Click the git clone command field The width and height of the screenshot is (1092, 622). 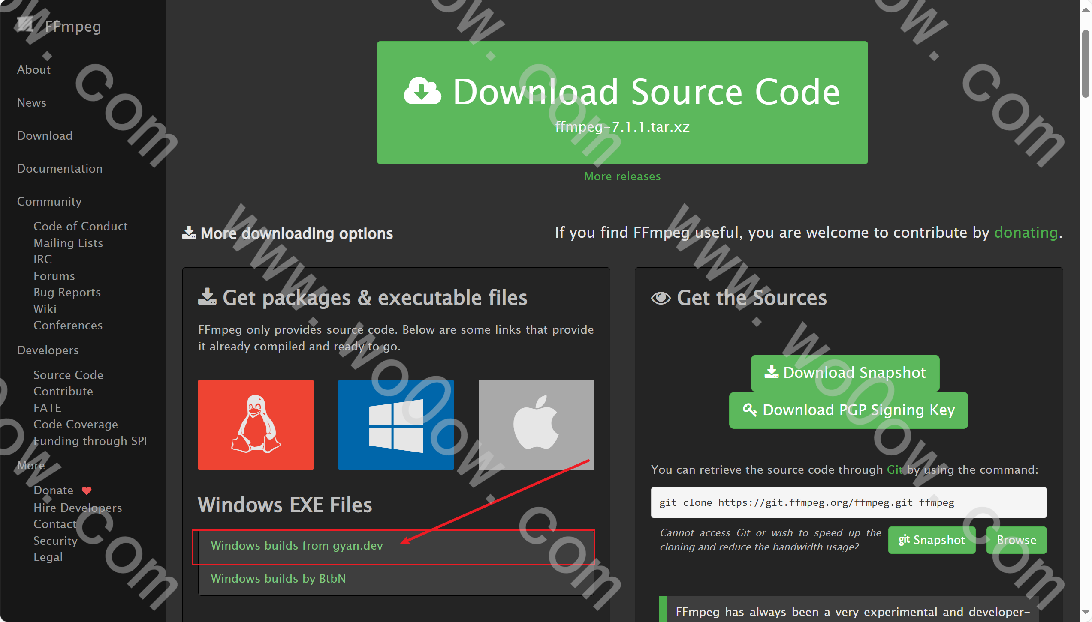click(848, 502)
